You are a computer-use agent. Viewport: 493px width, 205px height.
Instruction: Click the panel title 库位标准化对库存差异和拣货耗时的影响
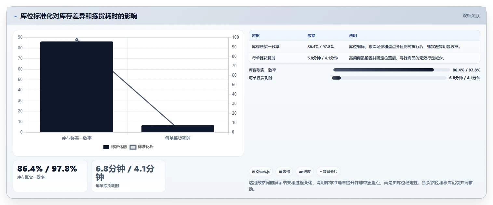click(79, 16)
